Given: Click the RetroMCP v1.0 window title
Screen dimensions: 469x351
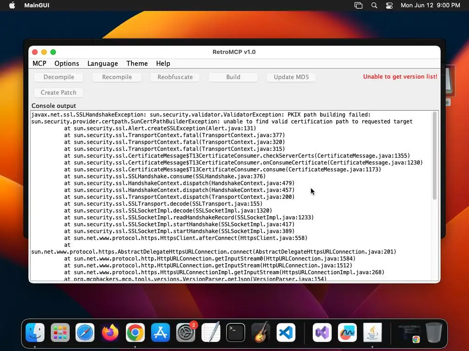Looking at the screenshot, I should click(x=234, y=52).
